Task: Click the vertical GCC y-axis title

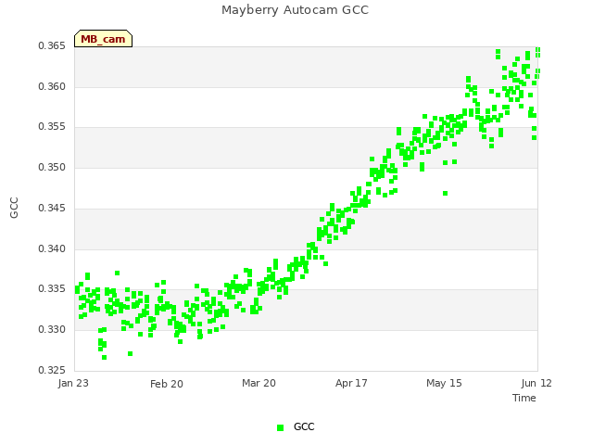Action: pos(14,208)
